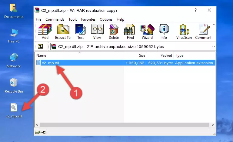Close the WinRAR window
The width and height of the screenshot is (233, 142).
(x=209, y=10)
